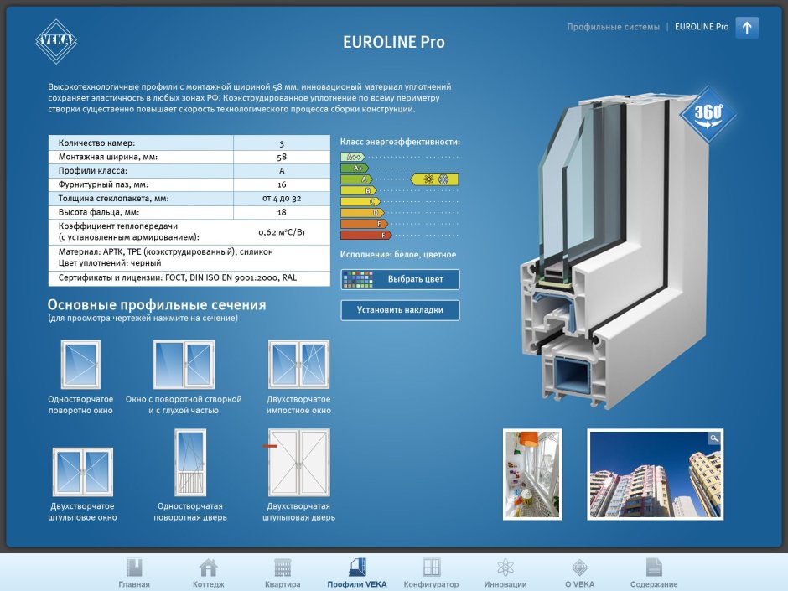
Task: Open Двухстворчатое импостное окно section
Action: 298,365
